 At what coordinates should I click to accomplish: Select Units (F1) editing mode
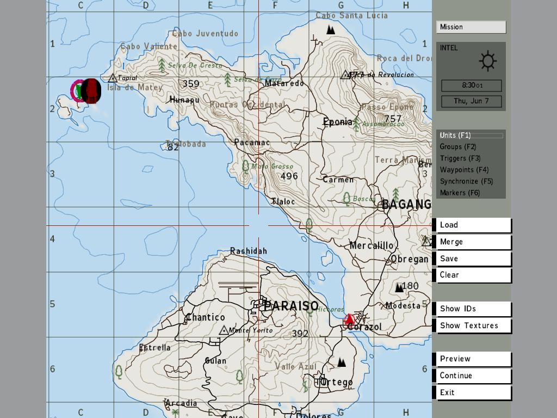(471, 135)
